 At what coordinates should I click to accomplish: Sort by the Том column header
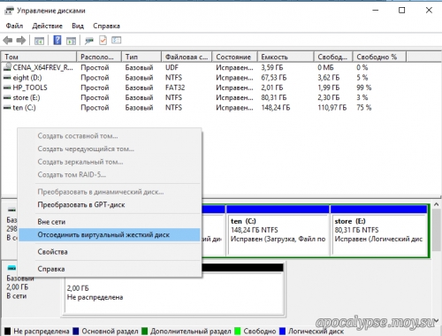tap(39, 57)
